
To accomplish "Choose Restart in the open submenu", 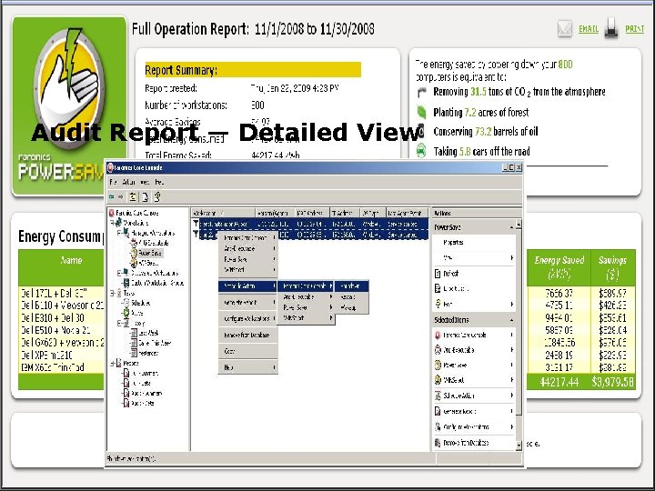I will (x=351, y=296).
